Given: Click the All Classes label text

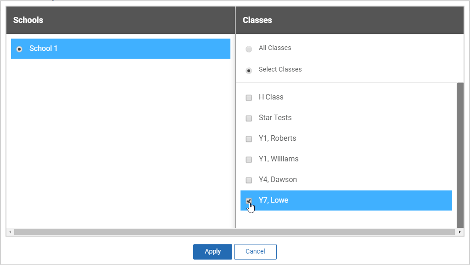Looking at the screenshot, I should tap(275, 48).
